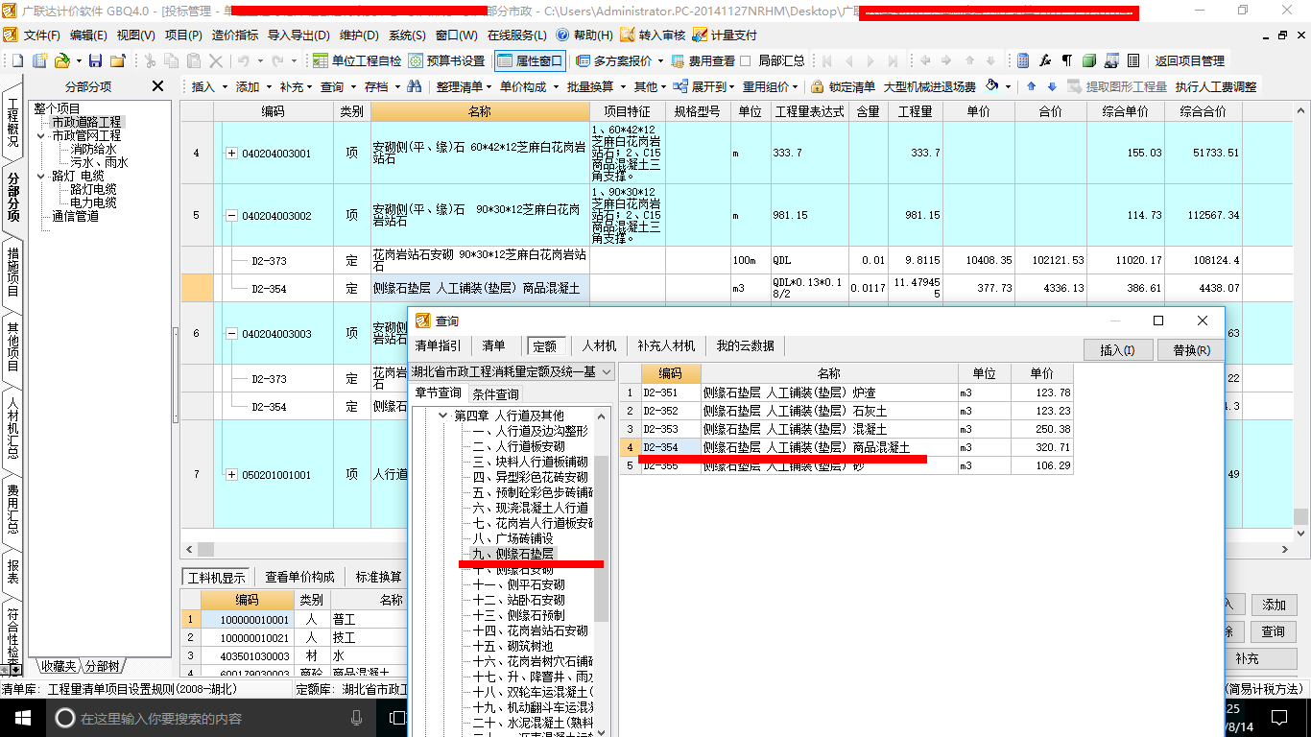Switch to 清单指引 tab in 查询 dialog

click(438, 345)
